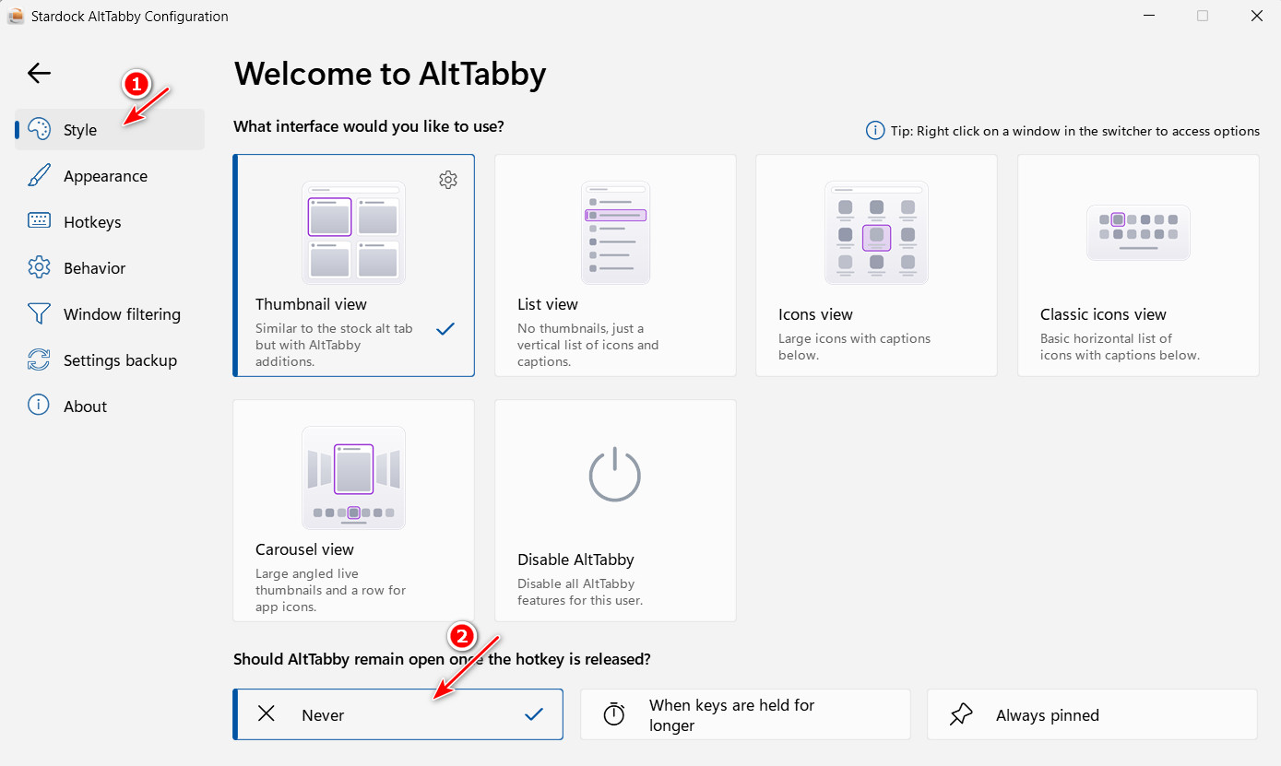Choose the Always pinned option
Screen dimensions: 1281x766
pos(1092,714)
